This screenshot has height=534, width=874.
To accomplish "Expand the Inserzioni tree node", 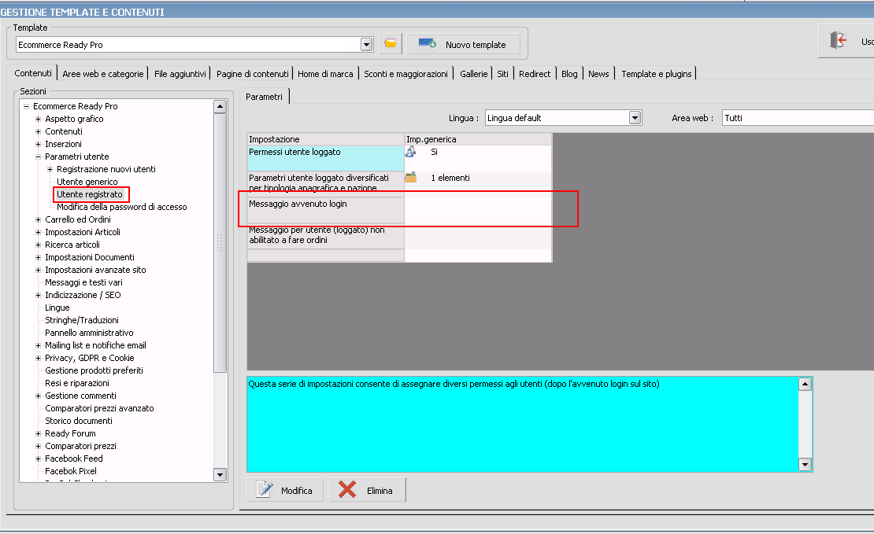I will click(38, 144).
